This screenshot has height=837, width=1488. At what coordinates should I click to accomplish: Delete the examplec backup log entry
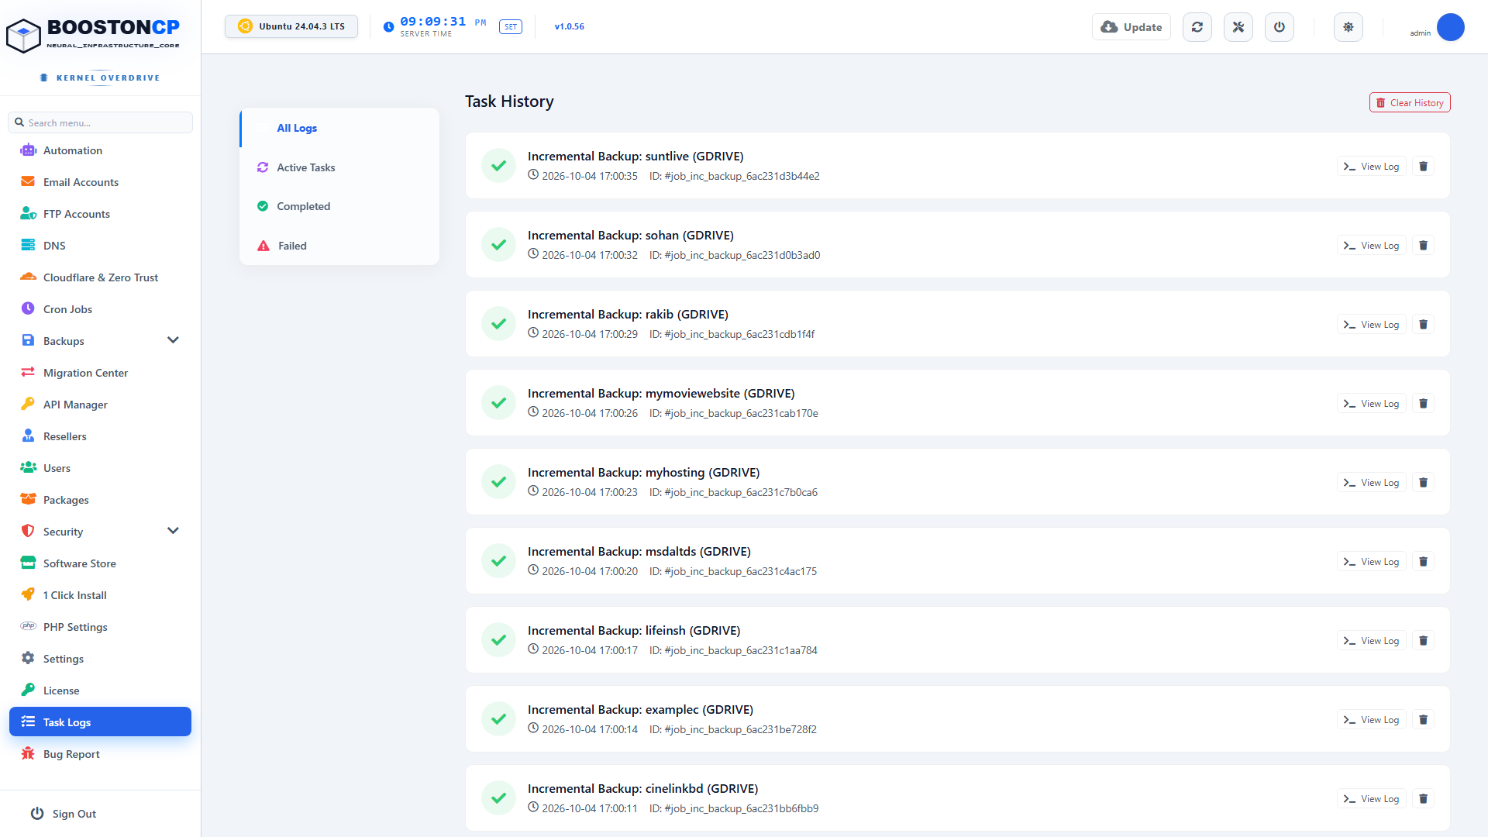pos(1423,720)
